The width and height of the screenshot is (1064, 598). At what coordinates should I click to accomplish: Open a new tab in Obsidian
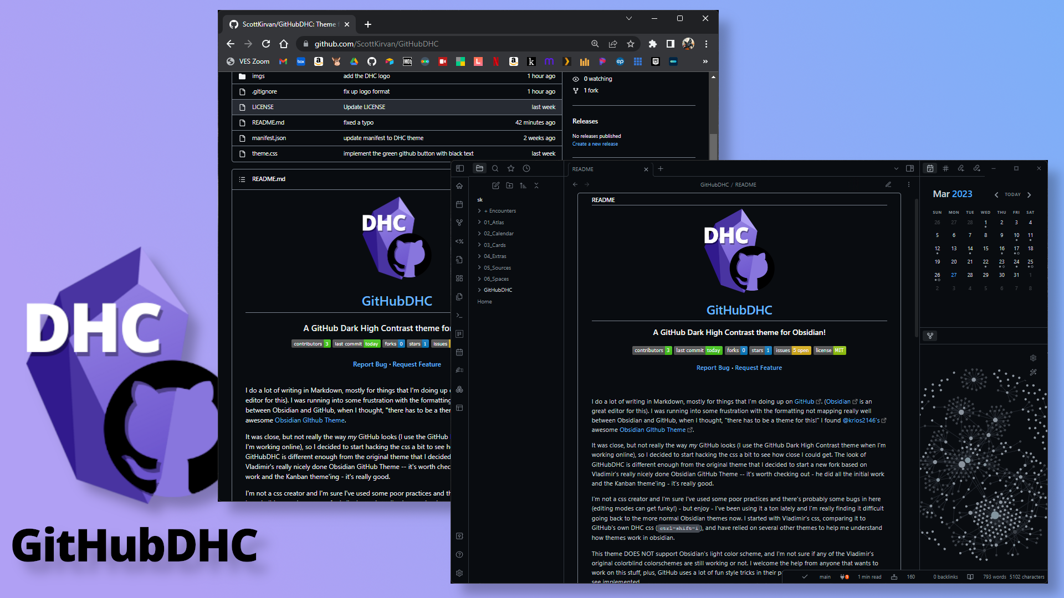(x=661, y=169)
